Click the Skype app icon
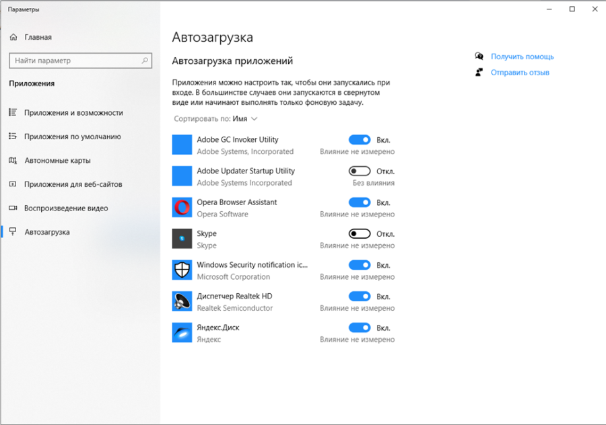The image size is (606, 425). pyautogui.click(x=182, y=239)
